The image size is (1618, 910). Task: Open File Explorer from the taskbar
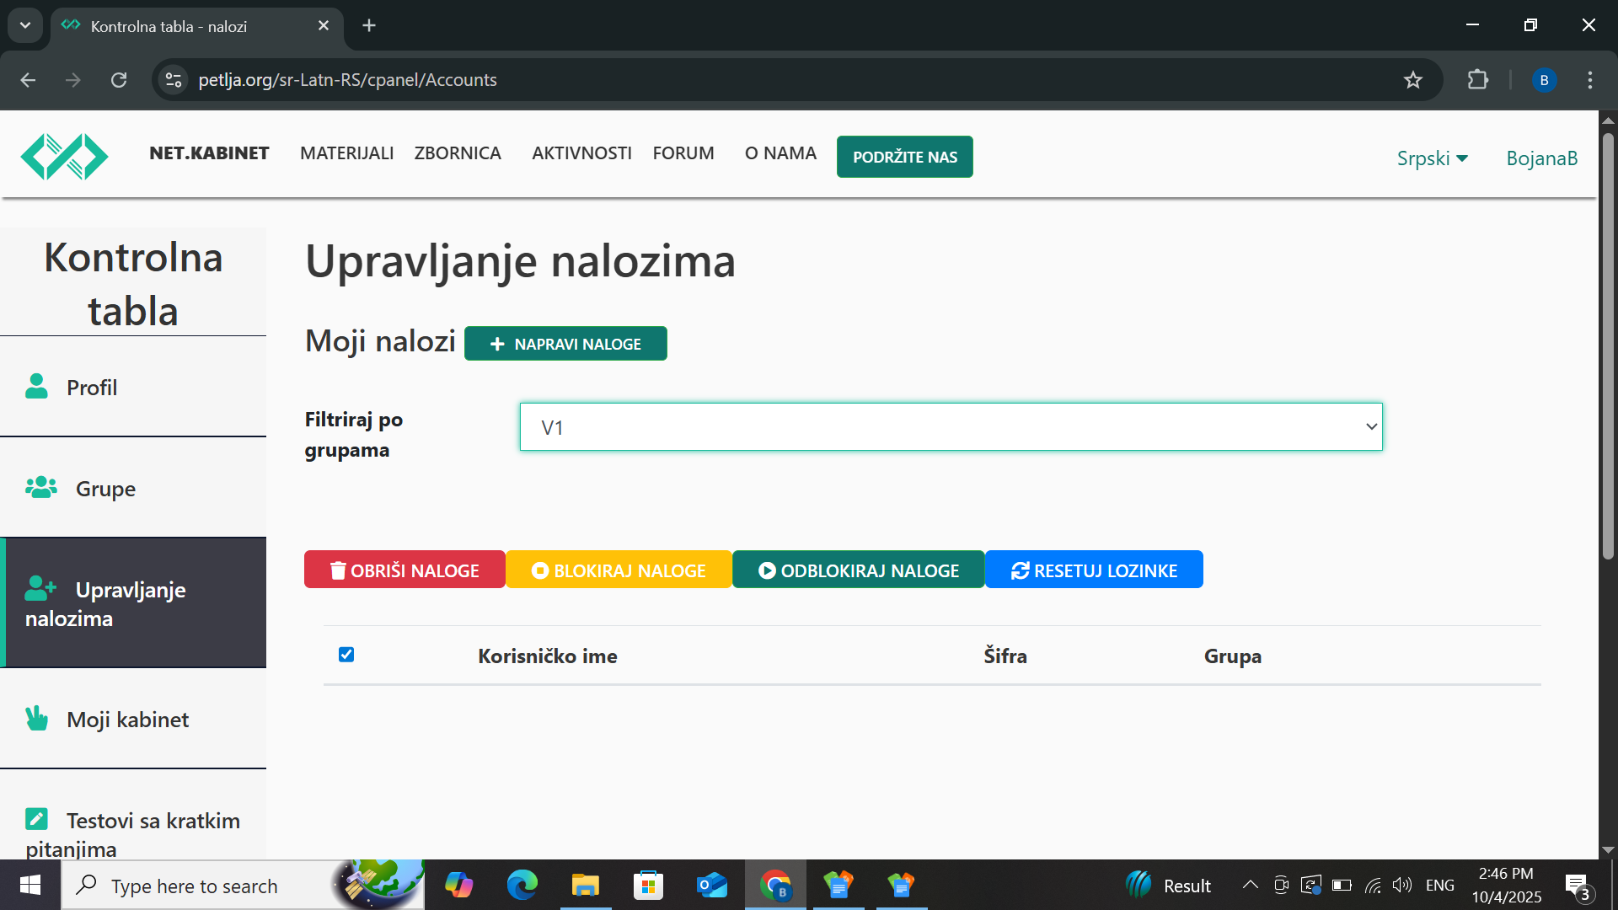tap(585, 886)
